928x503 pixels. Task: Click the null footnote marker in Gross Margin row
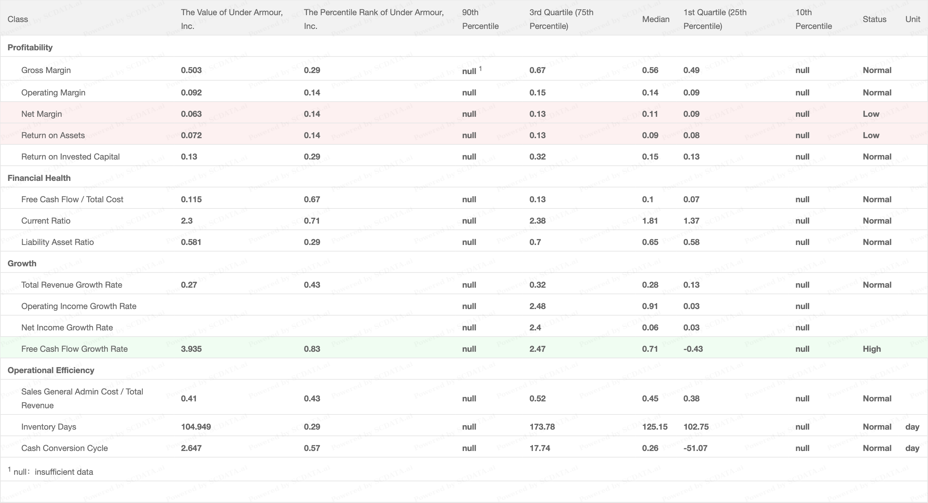(x=481, y=68)
